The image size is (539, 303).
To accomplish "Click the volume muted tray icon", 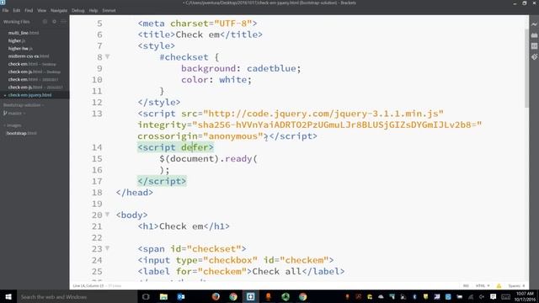I will coord(482,297).
